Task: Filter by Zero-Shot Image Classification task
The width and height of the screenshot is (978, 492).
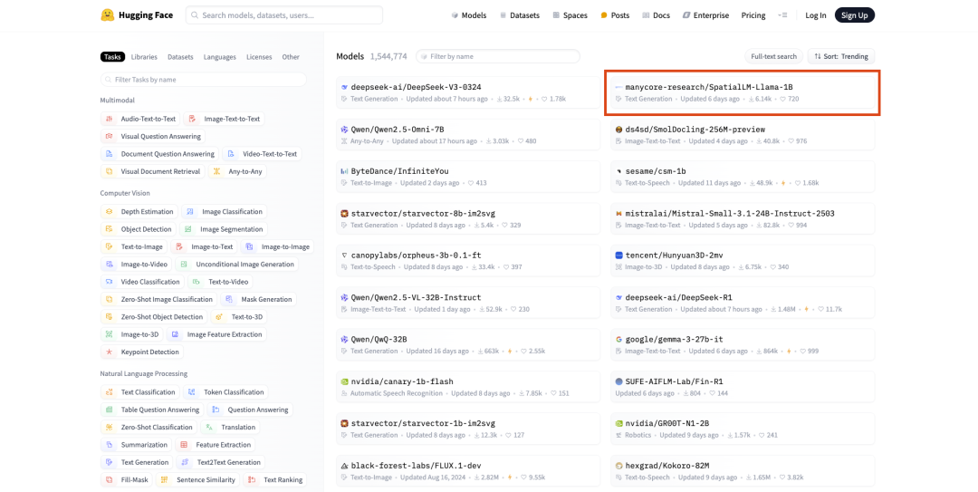Action: click(159, 299)
